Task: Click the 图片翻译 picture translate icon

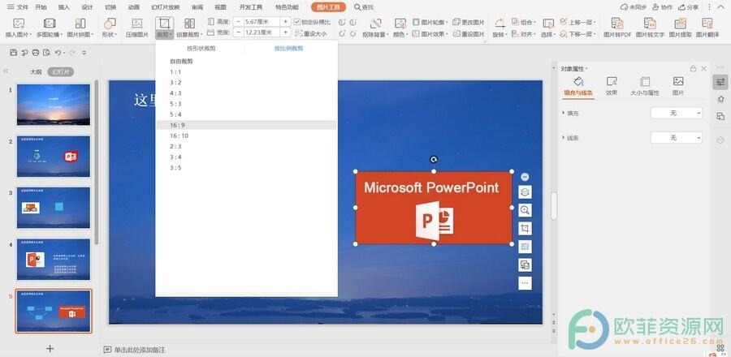Action: (x=707, y=24)
